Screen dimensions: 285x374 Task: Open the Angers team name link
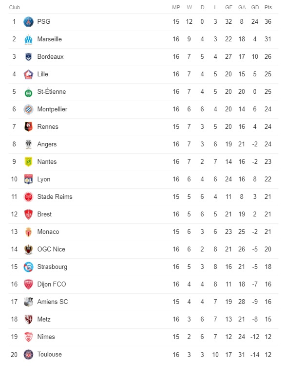47,144
